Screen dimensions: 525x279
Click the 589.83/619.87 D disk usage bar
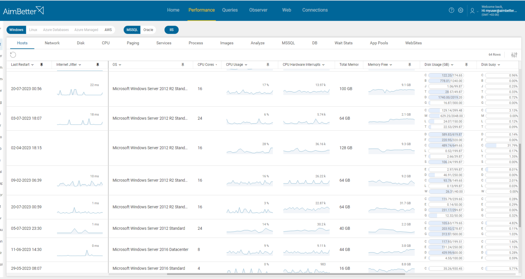pyautogui.click(x=446, y=135)
